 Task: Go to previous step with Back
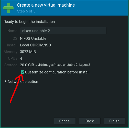90,121
